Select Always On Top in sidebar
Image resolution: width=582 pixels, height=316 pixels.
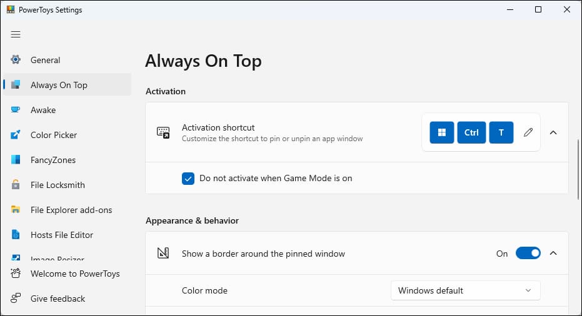tap(67, 84)
